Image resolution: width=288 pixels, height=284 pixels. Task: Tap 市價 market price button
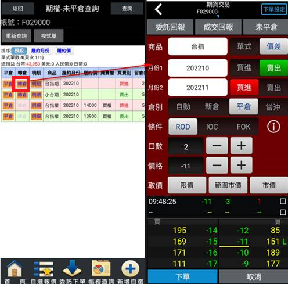pyautogui.click(x=269, y=185)
